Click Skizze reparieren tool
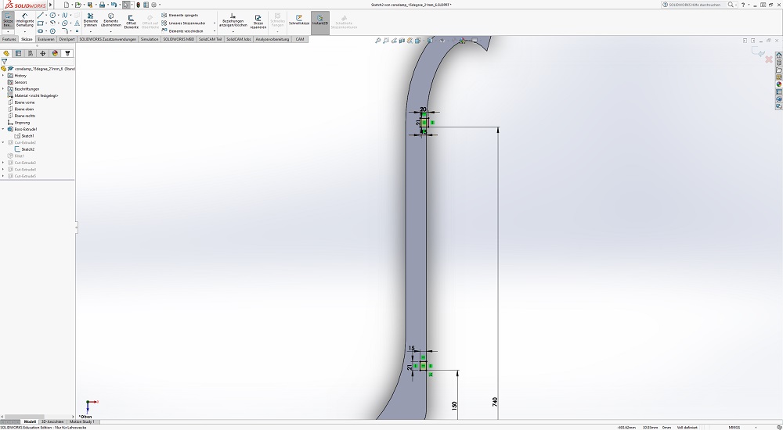 (x=258, y=20)
